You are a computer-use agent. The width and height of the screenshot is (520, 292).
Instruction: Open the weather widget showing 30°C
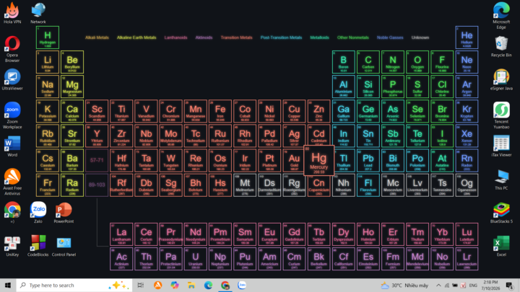pyautogui.click(x=404, y=285)
